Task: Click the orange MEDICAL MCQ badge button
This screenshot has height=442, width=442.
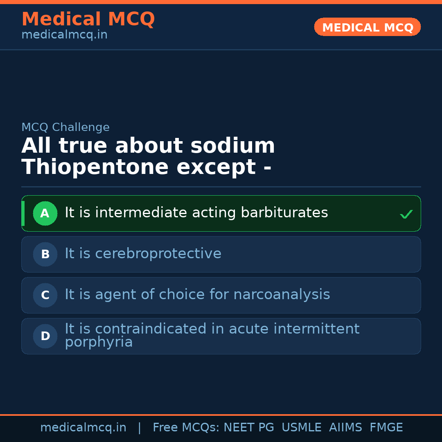Action: click(367, 27)
